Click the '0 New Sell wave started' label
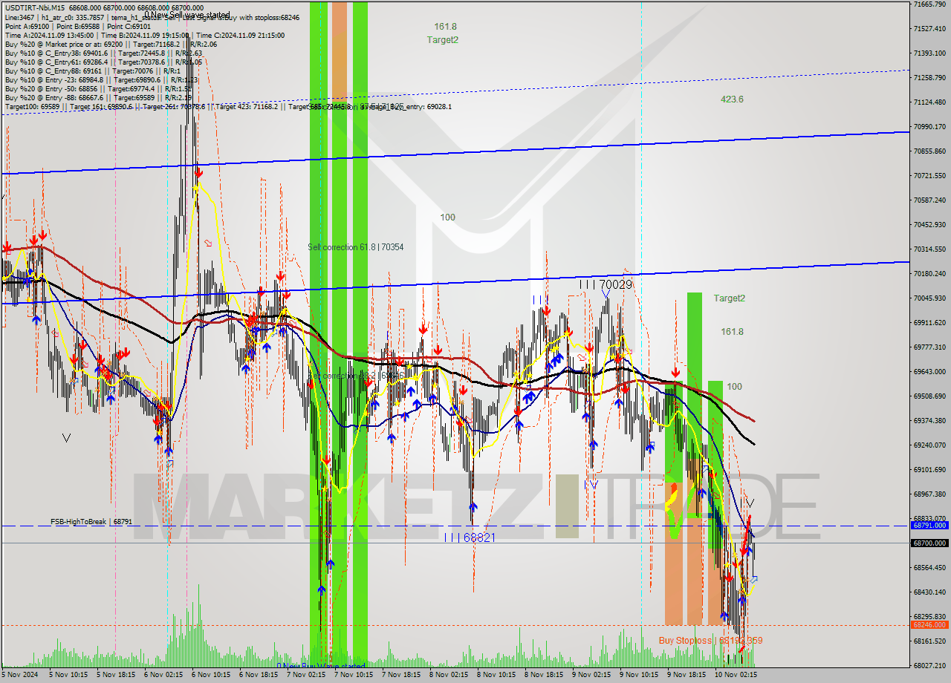 tap(187, 15)
